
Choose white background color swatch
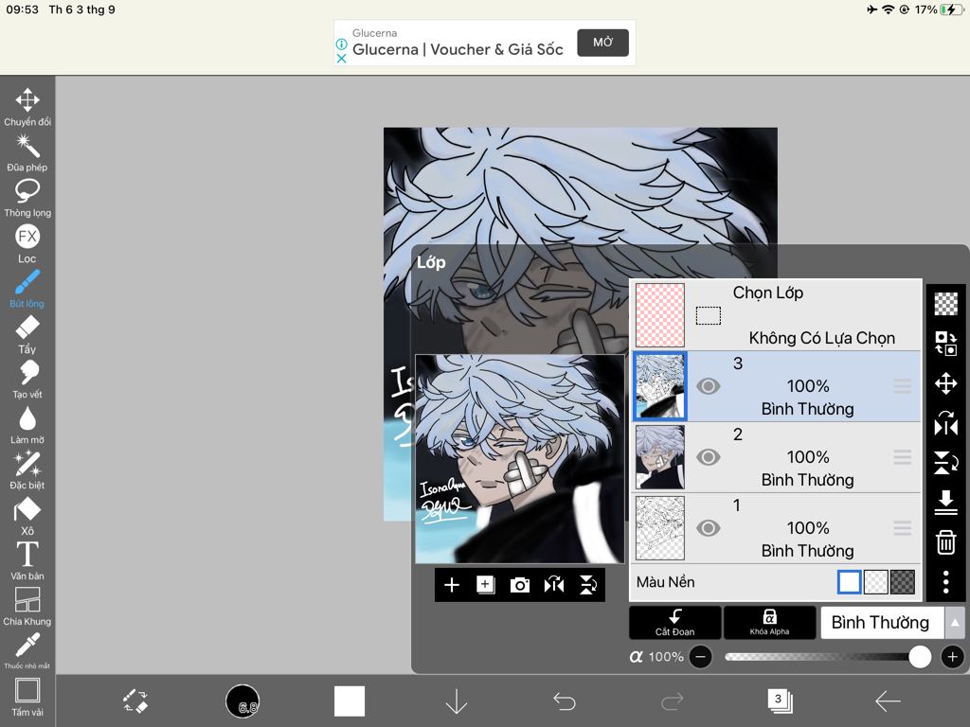click(x=850, y=582)
